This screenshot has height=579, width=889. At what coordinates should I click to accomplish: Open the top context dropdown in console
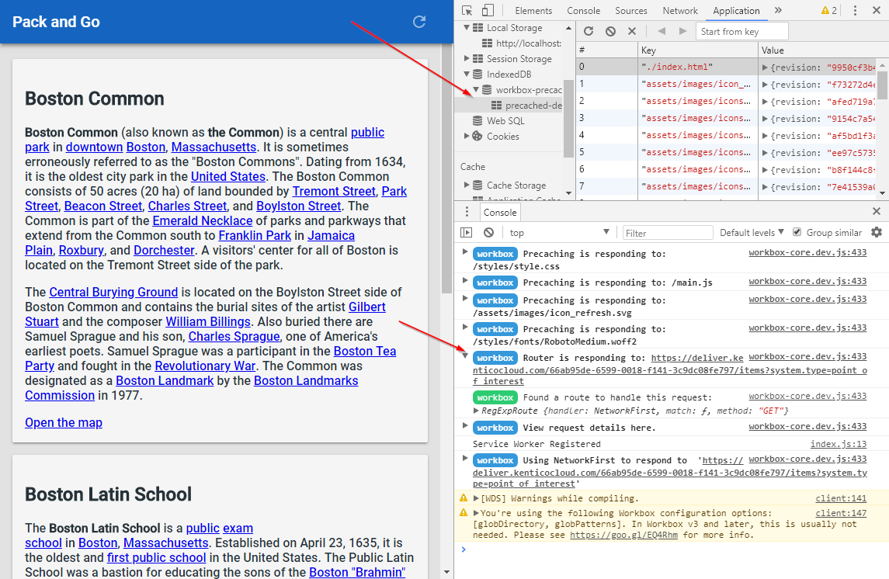[559, 233]
